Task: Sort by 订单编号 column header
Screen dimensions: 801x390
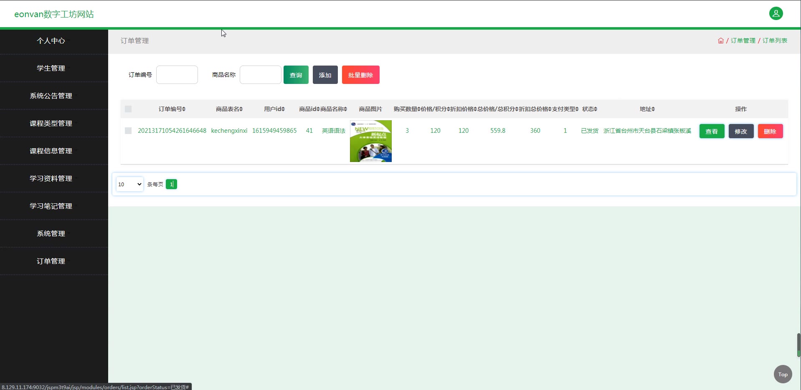Action: click(x=172, y=109)
